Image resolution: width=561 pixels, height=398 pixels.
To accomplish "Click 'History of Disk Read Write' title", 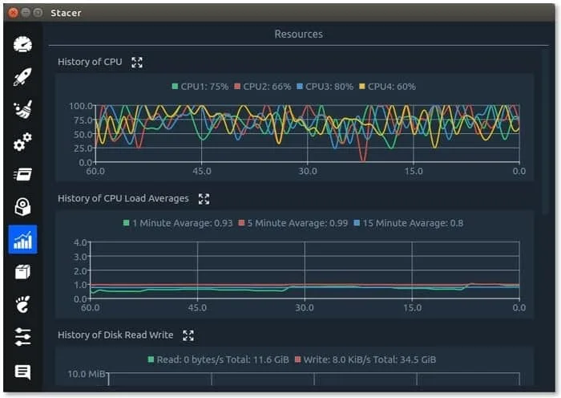I will [115, 335].
